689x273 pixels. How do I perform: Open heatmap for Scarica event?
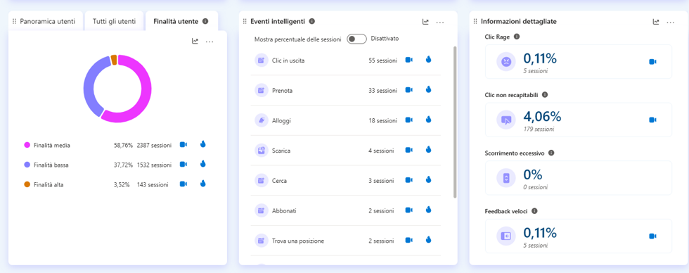coord(428,149)
